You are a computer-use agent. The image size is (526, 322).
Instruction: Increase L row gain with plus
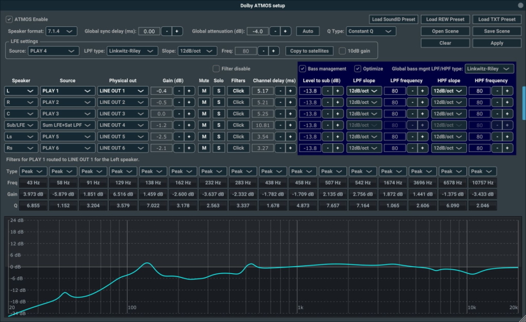coord(189,91)
